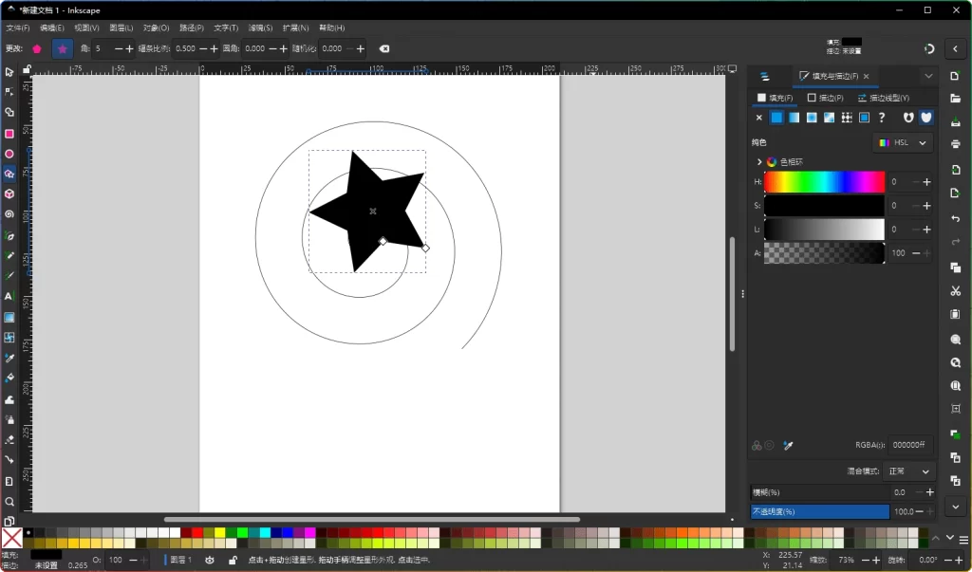This screenshot has height=572, width=972.
Task: Reset star tool defaults
Action: (x=383, y=48)
